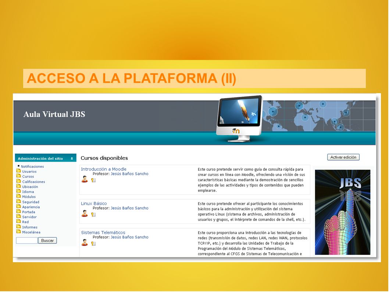The height and width of the screenshot is (292, 389).
Task: Open the professor link under Linux Básico
Action: coord(129,208)
